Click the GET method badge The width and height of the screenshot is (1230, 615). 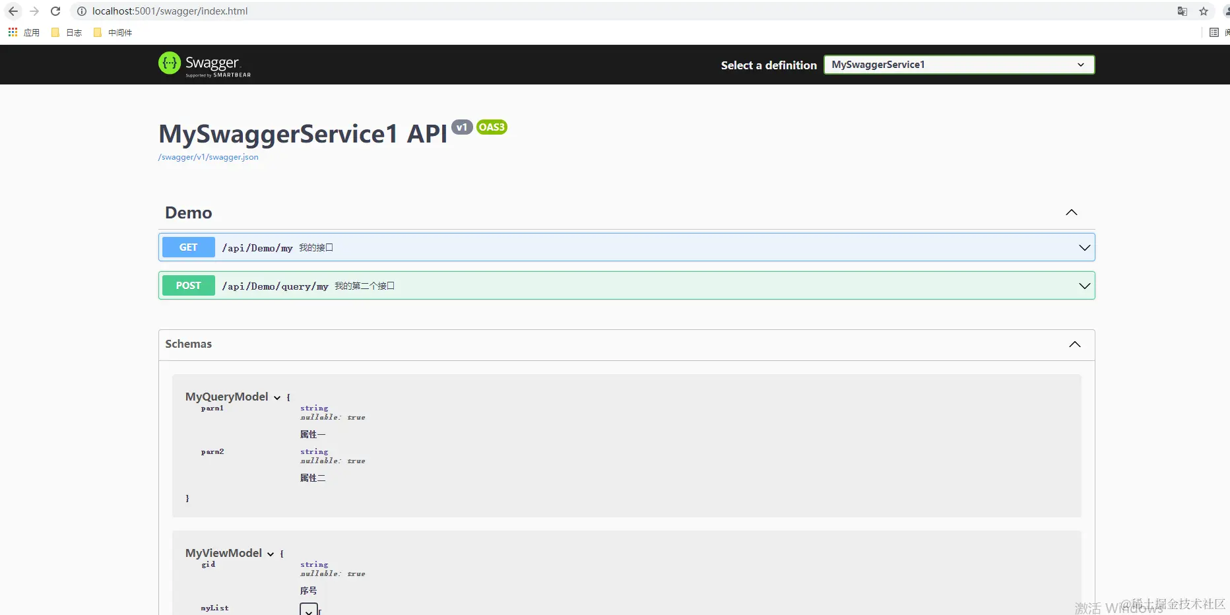tap(189, 247)
